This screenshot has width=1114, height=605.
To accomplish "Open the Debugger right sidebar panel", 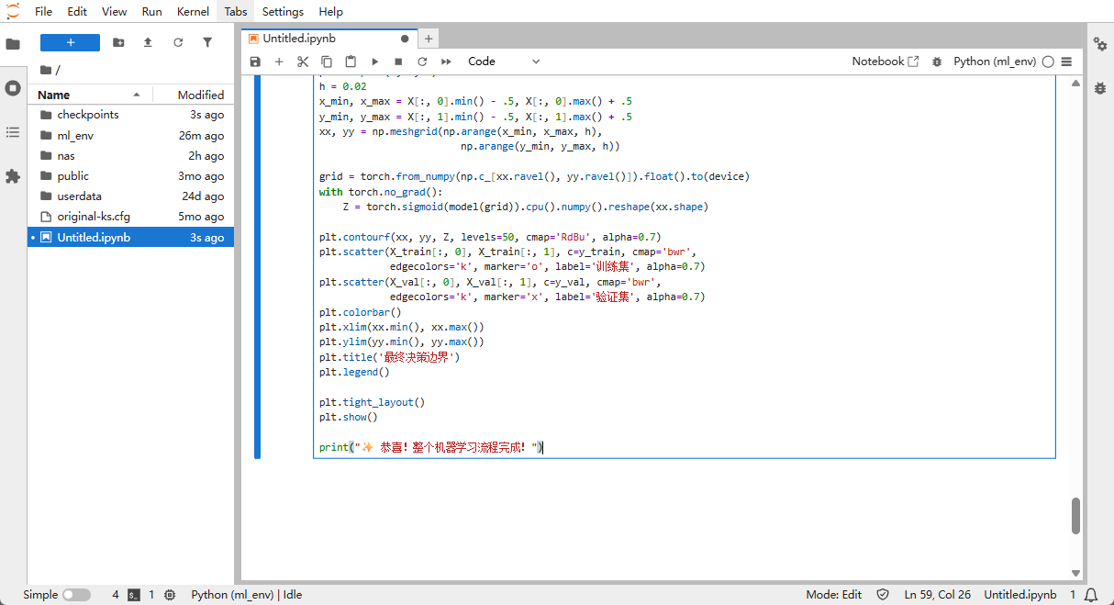I will tap(1100, 87).
